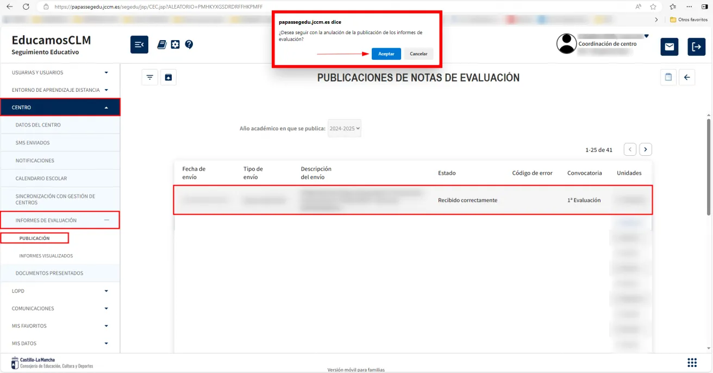Open SMS ENVIADOS from the sidebar
713x373 pixels.
click(32, 142)
